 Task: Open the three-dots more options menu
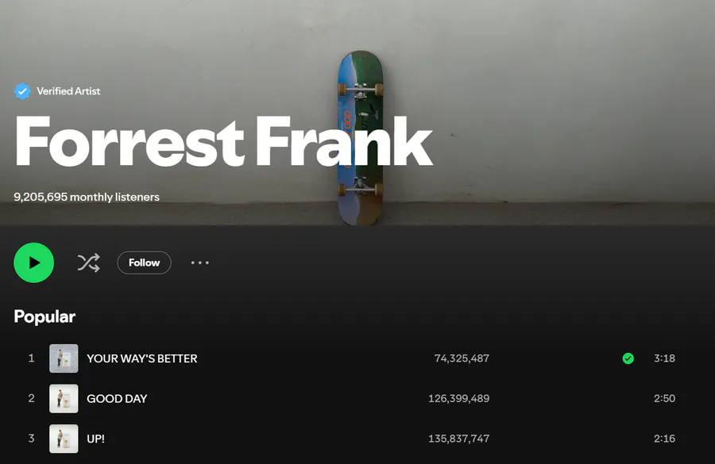(x=199, y=263)
